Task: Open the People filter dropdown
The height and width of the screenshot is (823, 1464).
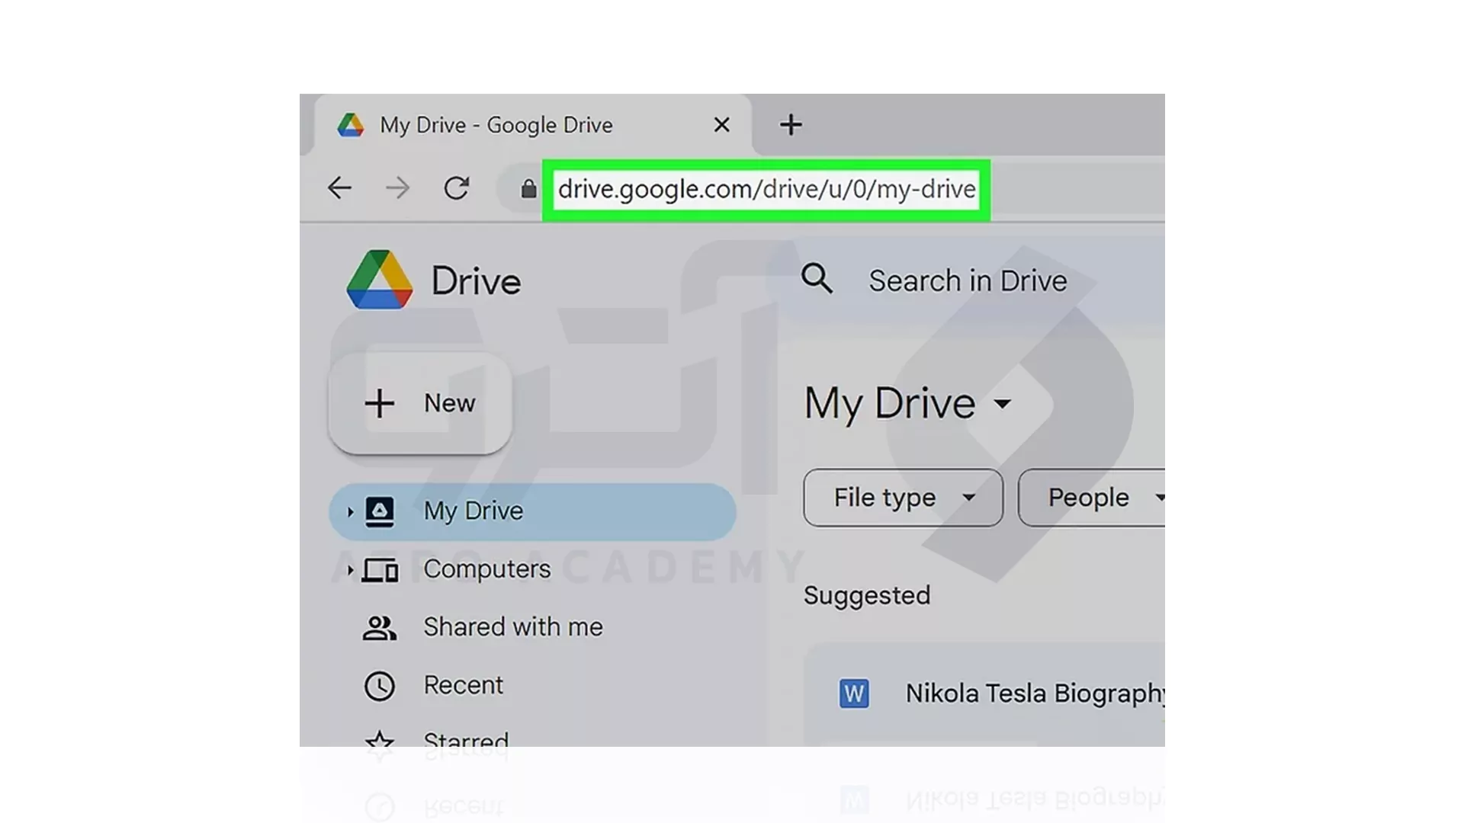Action: [x=1093, y=498]
